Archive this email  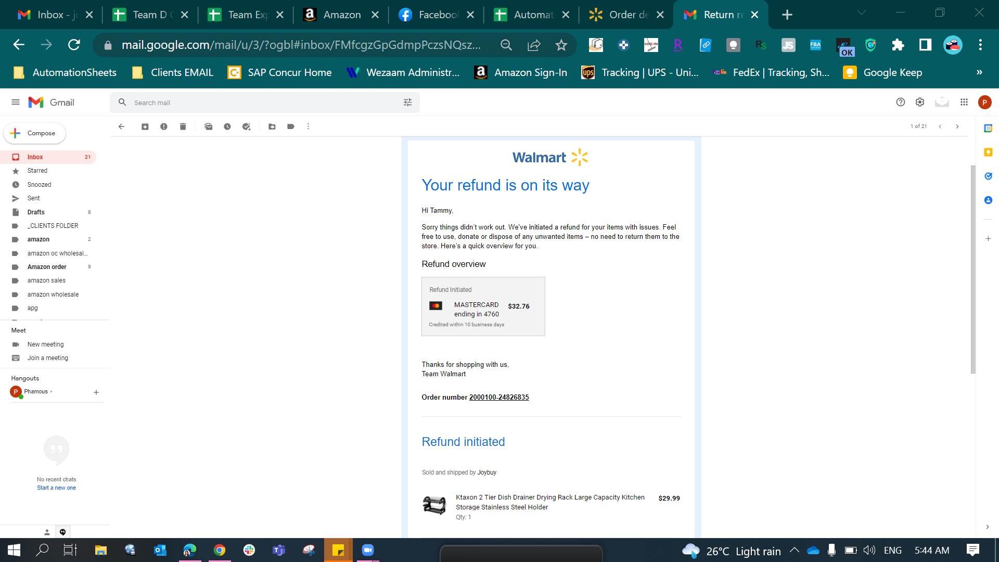point(145,126)
